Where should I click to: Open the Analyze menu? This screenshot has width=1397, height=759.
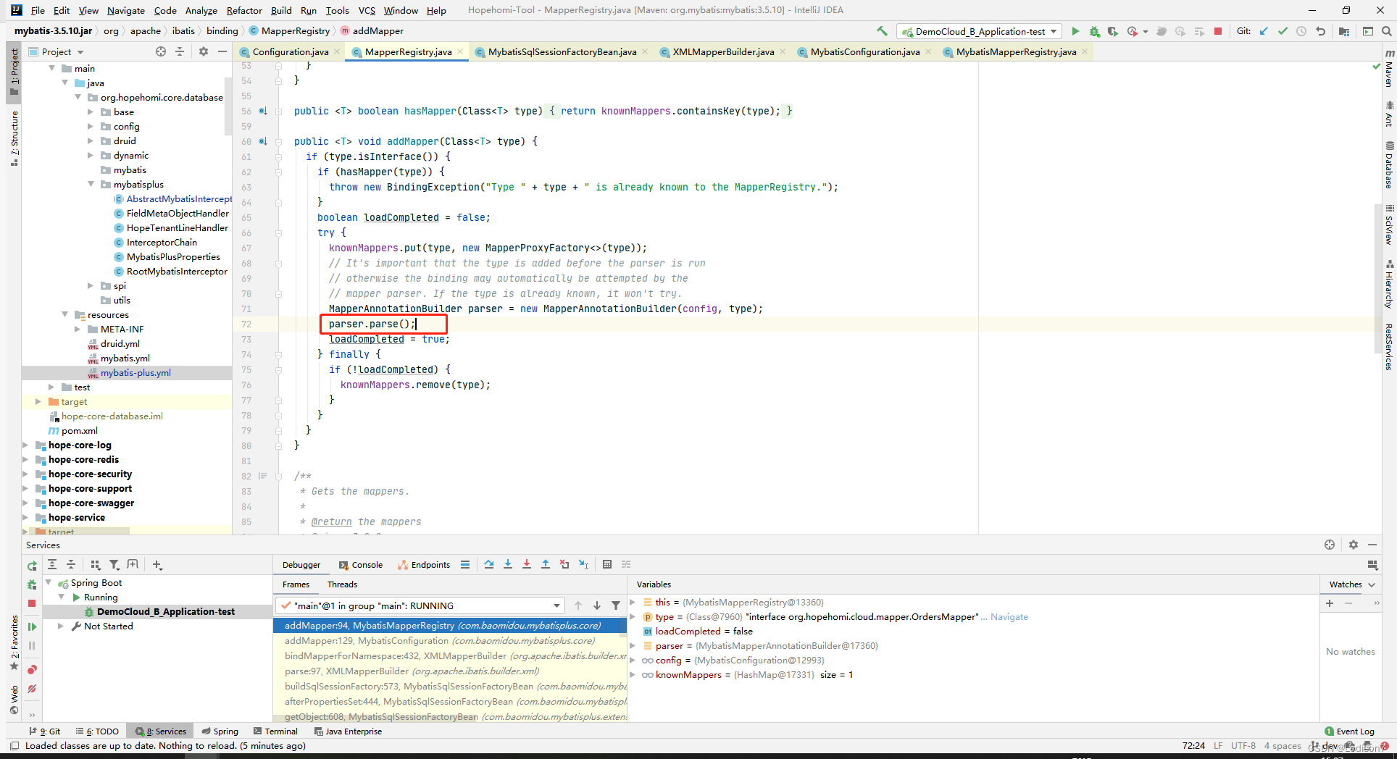(x=201, y=10)
